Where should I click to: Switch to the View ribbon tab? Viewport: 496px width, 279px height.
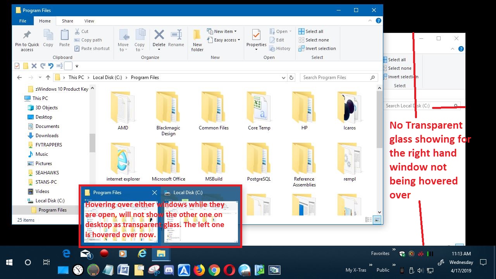pos(90,21)
